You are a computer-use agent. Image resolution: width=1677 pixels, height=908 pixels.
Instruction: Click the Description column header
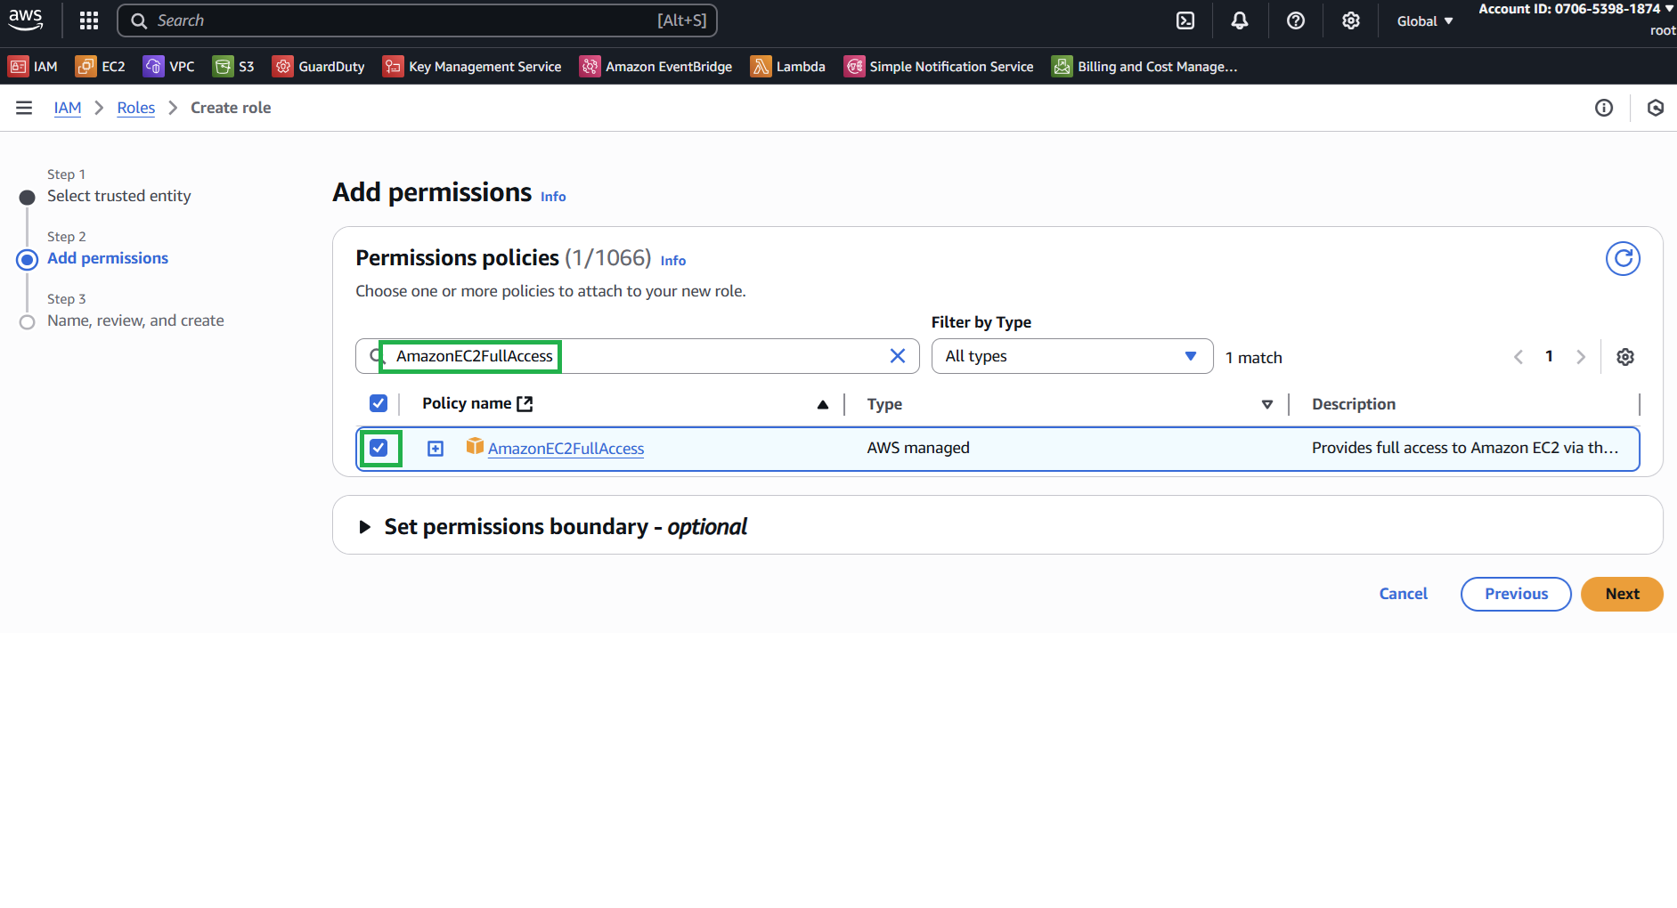[x=1353, y=404]
